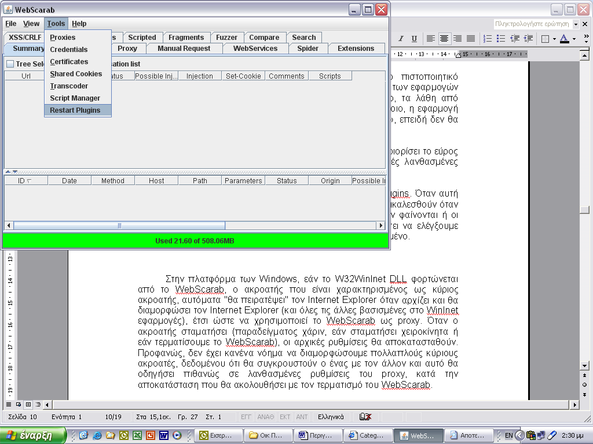Click WebScarab horizontal scroll right arrow

click(x=381, y=225)
